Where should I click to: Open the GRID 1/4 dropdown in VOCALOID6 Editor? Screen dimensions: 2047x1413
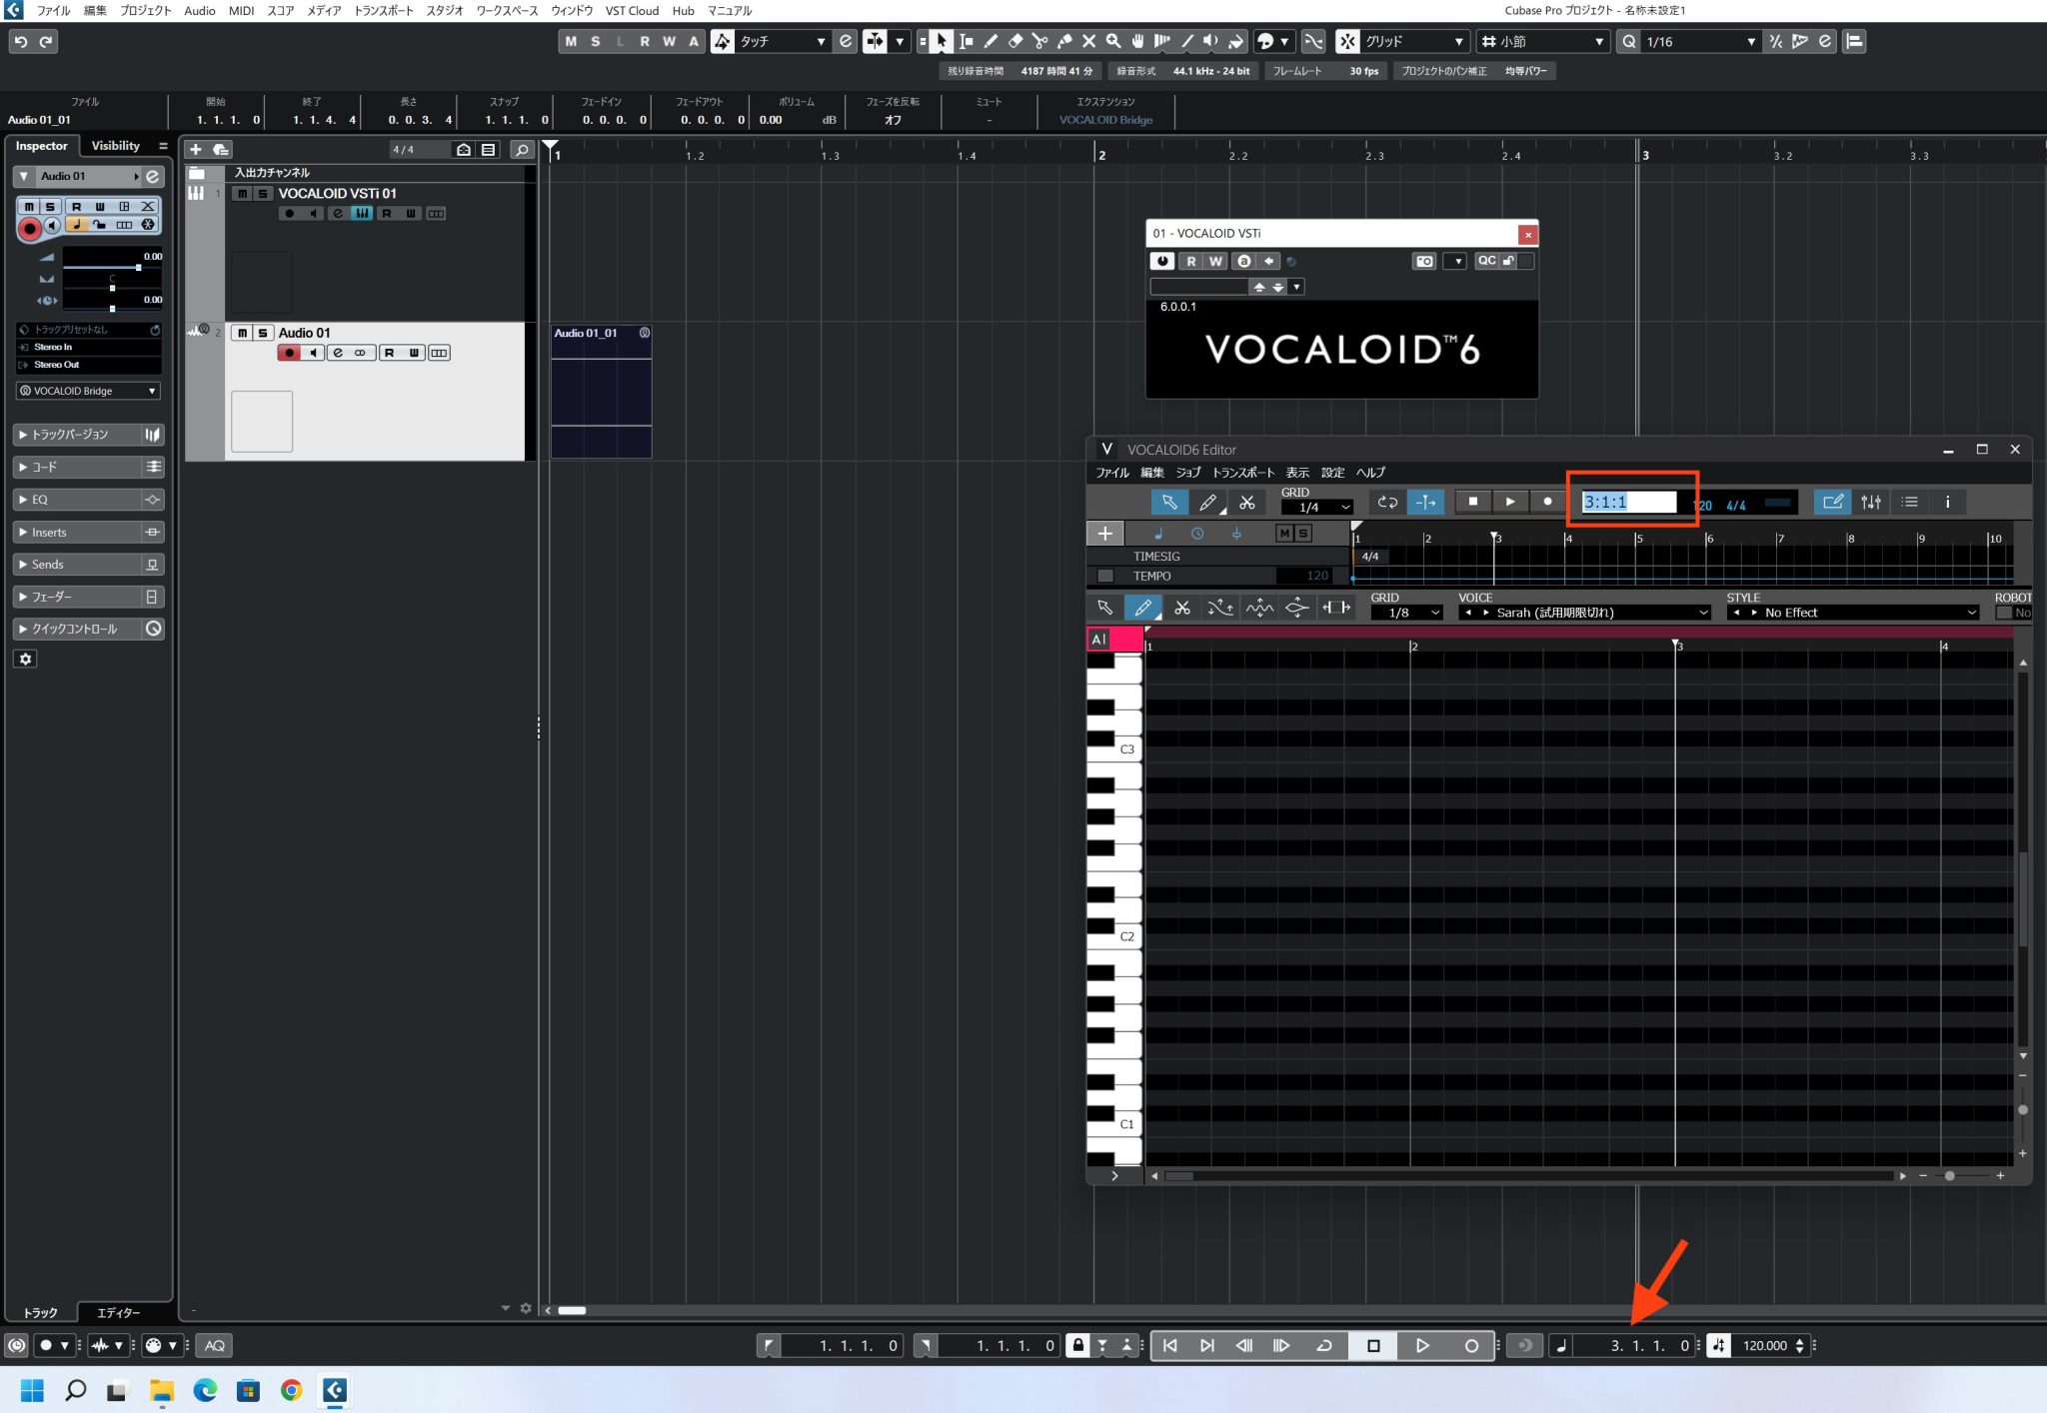point(1317,508)
